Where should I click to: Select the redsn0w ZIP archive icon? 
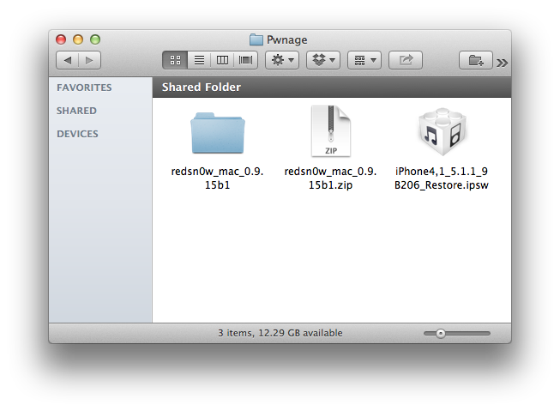tap(331, 131)
